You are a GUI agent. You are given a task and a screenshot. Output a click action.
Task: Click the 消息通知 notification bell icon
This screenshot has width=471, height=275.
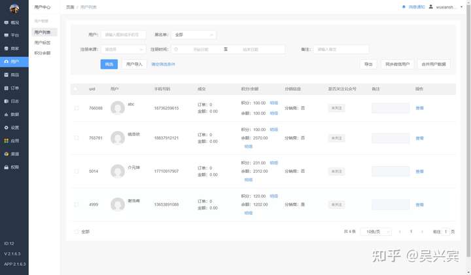[x=404, y=7]
